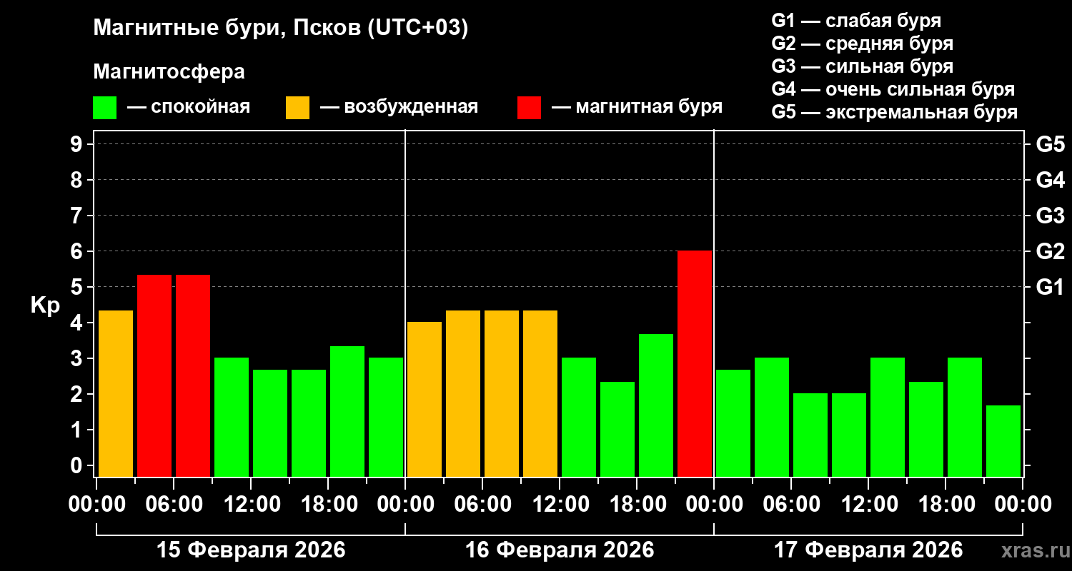Select the 16 Feb 15:00–18:00 green bar
This screenshot has width=1072, height=571.
(x=617, y=429)
